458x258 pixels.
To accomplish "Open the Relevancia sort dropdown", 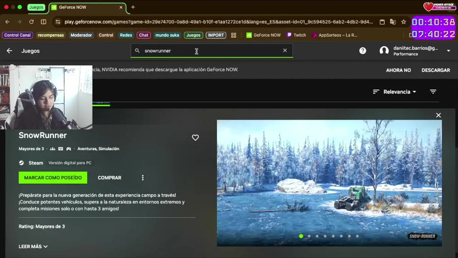I will tap(395, 92).
